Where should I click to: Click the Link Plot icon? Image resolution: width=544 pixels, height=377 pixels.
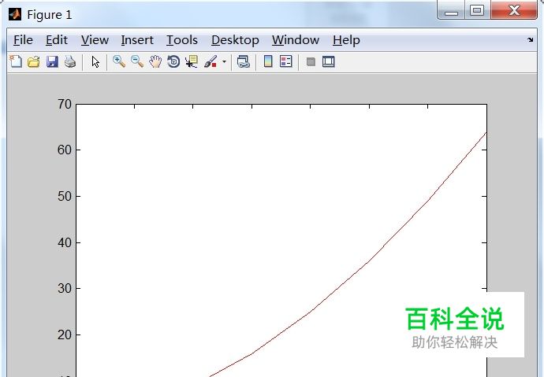244,62
